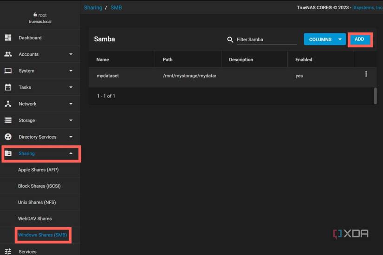Viewport: 383px width, 255px height.
Task: Sort by the Name column header
Action: (103, 59)
